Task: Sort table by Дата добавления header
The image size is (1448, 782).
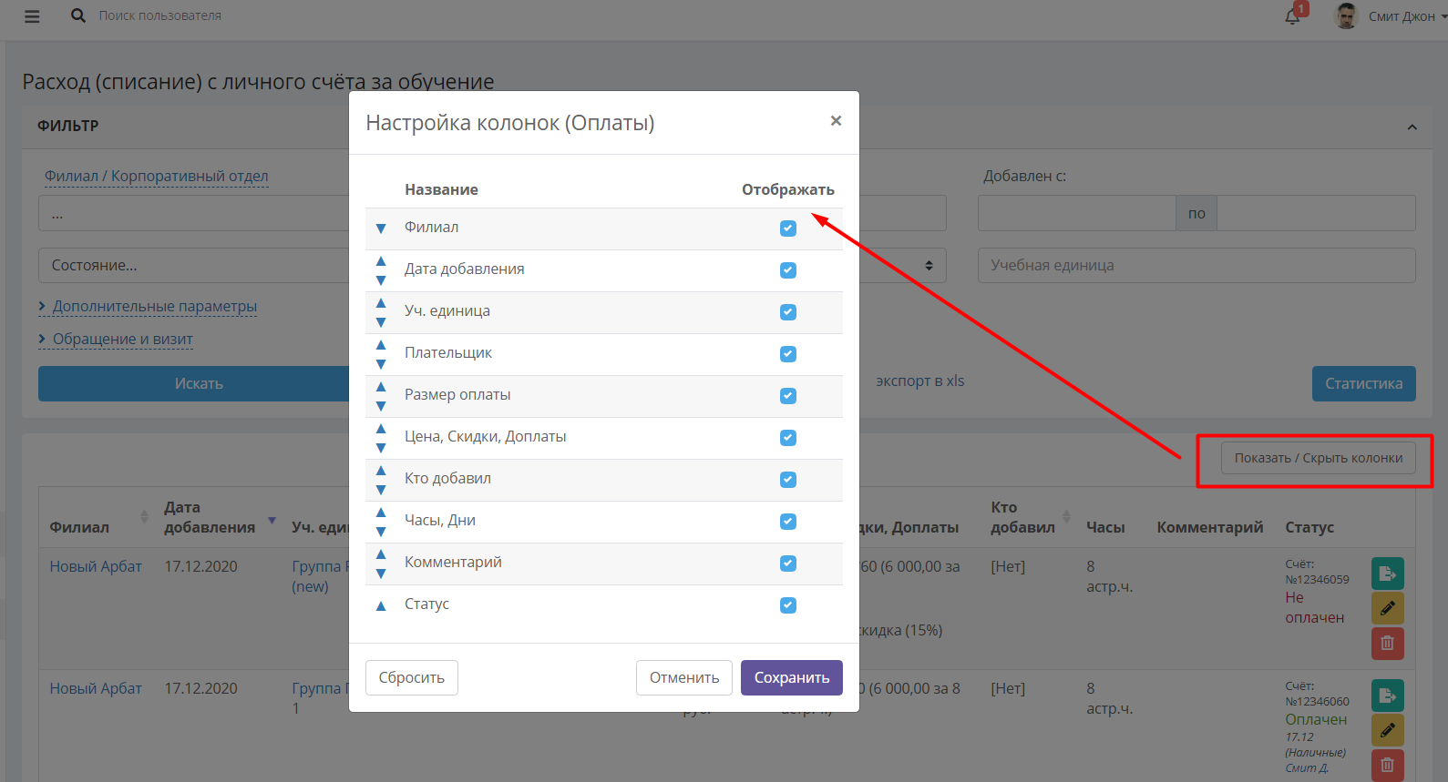Action: 210,517
